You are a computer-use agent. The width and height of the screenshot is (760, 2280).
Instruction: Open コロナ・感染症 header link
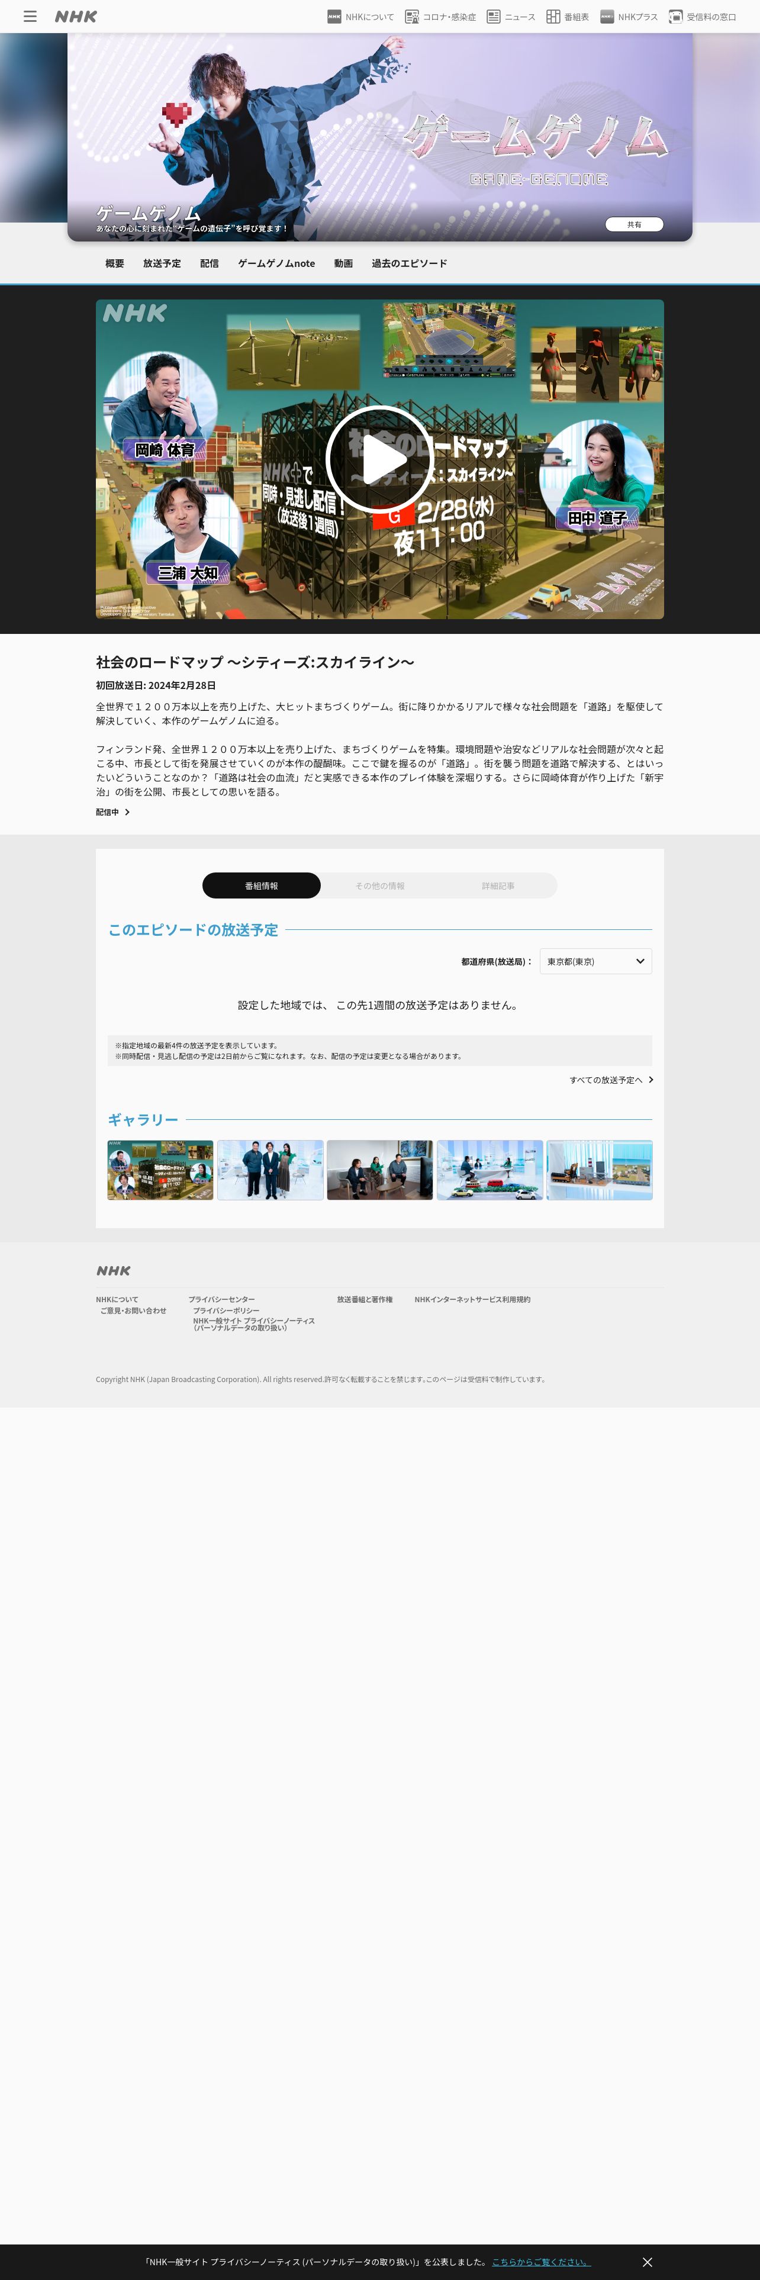440,17
